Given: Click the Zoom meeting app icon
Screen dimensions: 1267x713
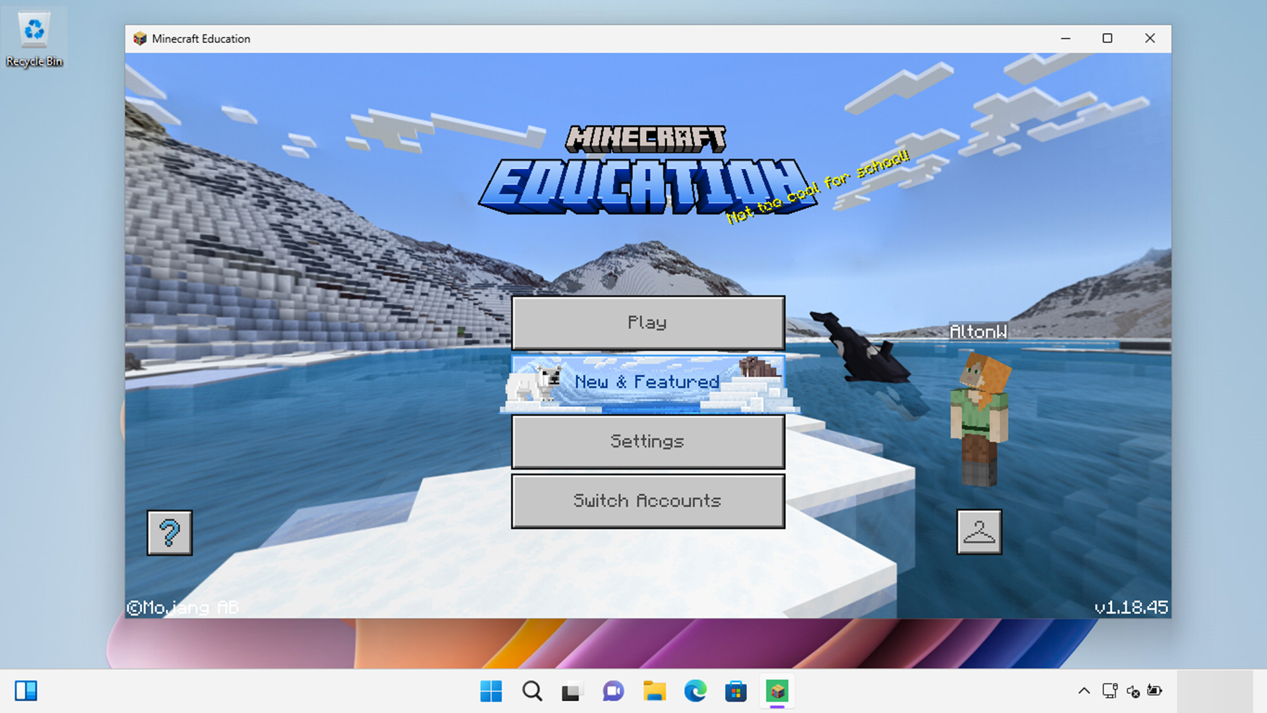Looking at the screenshot, I should 612,691.
